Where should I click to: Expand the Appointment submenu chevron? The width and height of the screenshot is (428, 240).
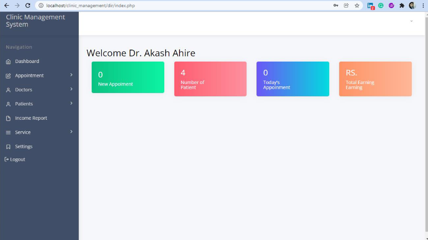click(x=71, y=75)
